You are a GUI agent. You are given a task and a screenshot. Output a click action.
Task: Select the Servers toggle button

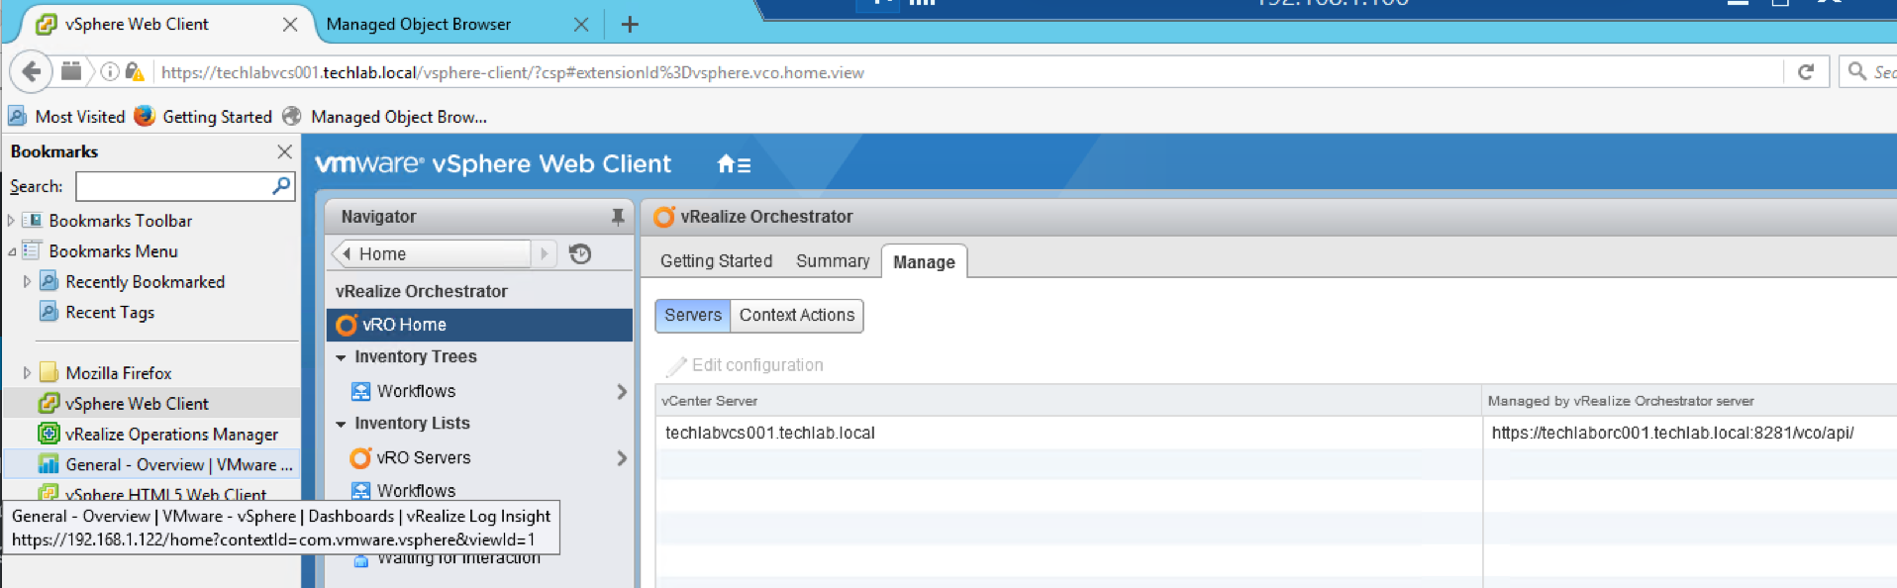693,316
